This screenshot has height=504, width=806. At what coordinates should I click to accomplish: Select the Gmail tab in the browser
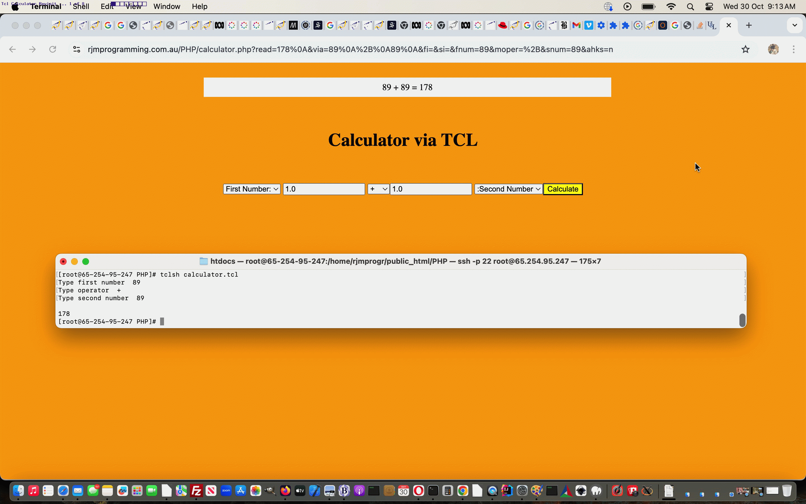576,25
